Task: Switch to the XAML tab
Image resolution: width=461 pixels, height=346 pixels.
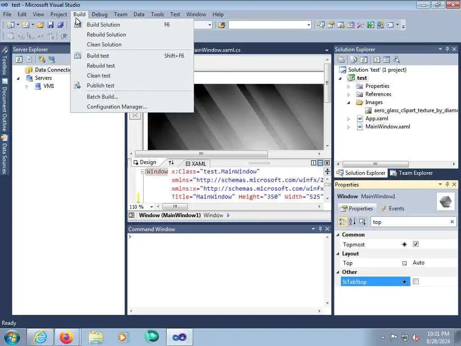Action: 196,164
